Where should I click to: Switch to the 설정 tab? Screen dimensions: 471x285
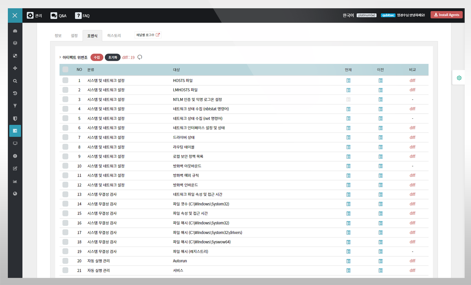pos(74,36)
